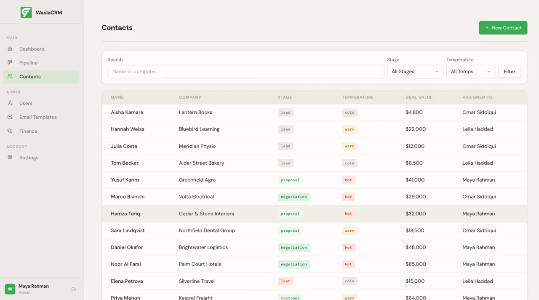Click the Filter button
This screenshot has width=539, height=300.
point(510,72)
